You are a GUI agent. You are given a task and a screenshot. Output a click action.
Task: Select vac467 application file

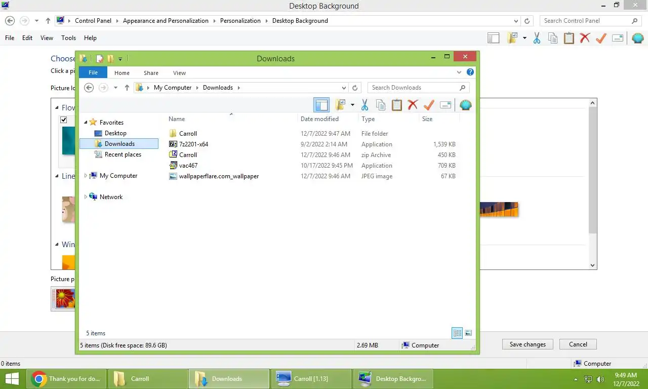point(188,166)
